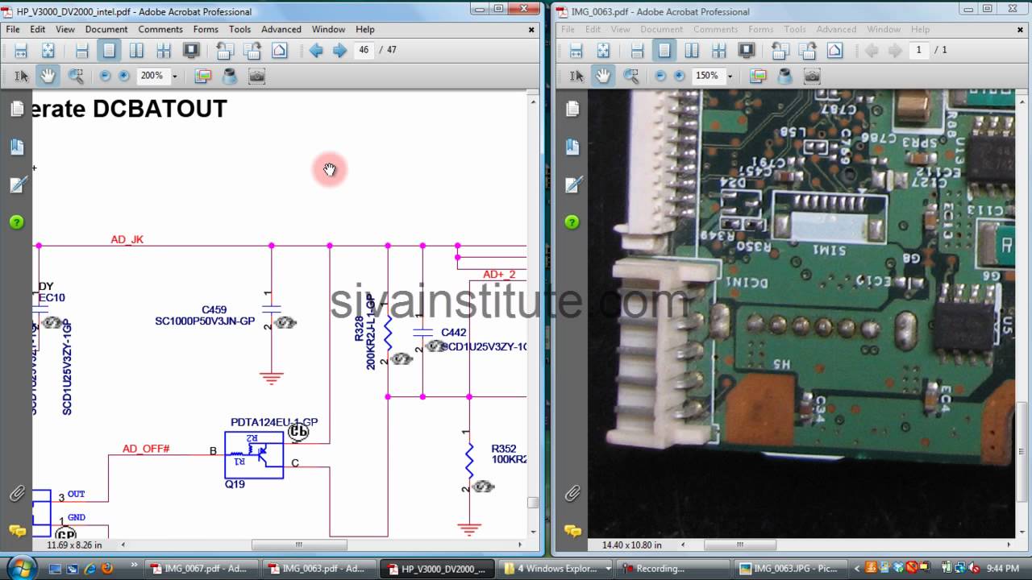Rotate clockwise in IMG_0063 window
The width and height of the screenshot is (1032, 580).
(x=808, y=51)
